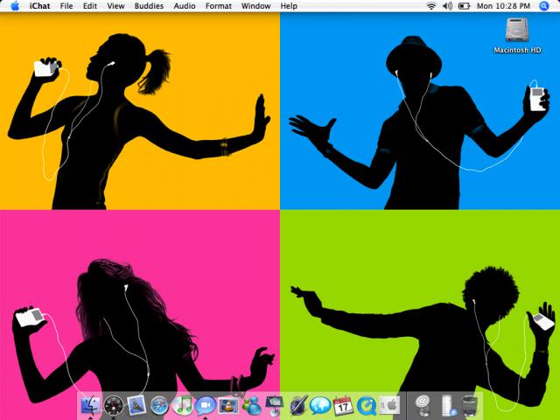Viewport: 560px width, 420px height.
Task: Launch iCal calendar showing 17
Action: click(x=343, y=406)
